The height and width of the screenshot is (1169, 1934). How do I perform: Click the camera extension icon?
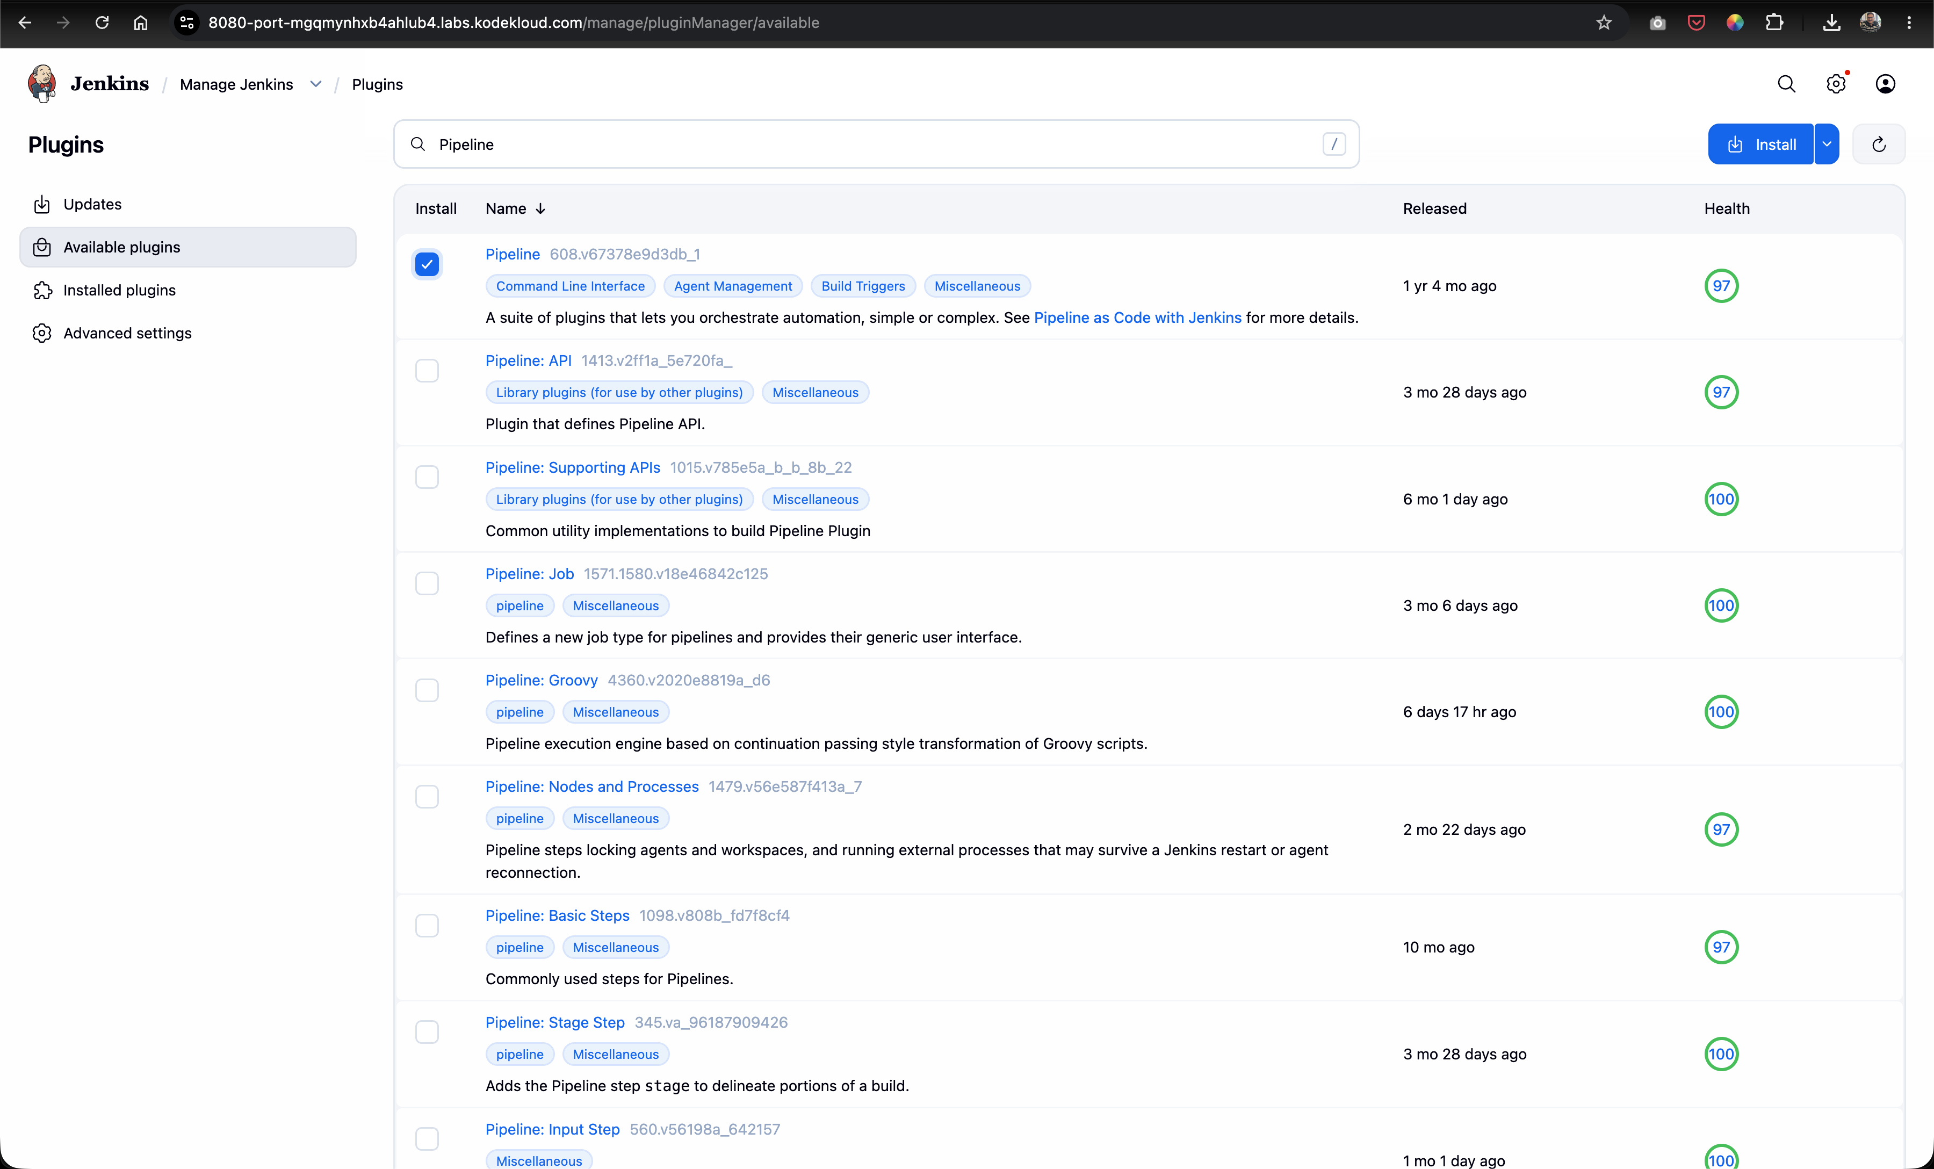1658,23
